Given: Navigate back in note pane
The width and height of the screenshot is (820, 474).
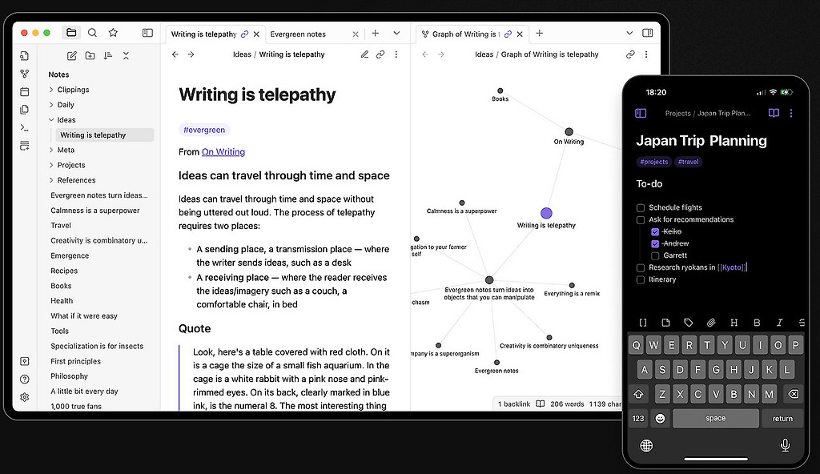Looking at the screenshot, I should pyautogui.click(x=175, y=54).
